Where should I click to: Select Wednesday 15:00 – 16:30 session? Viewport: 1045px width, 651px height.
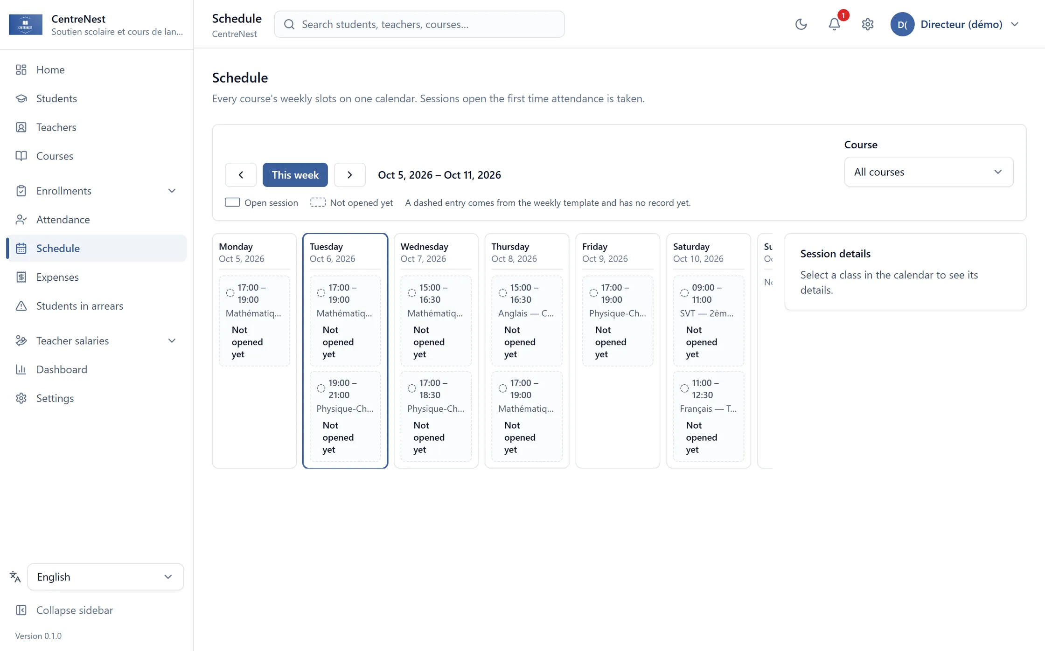[436, 321]
